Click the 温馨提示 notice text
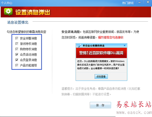Image resolution: width=152 pixels, height=117 pixels. pos(101,91)
